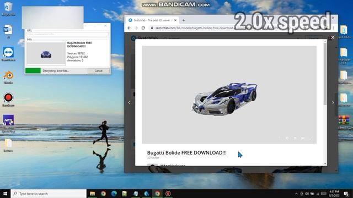
Task: Show the previous model using the left arrow
Action: point(129,103)
